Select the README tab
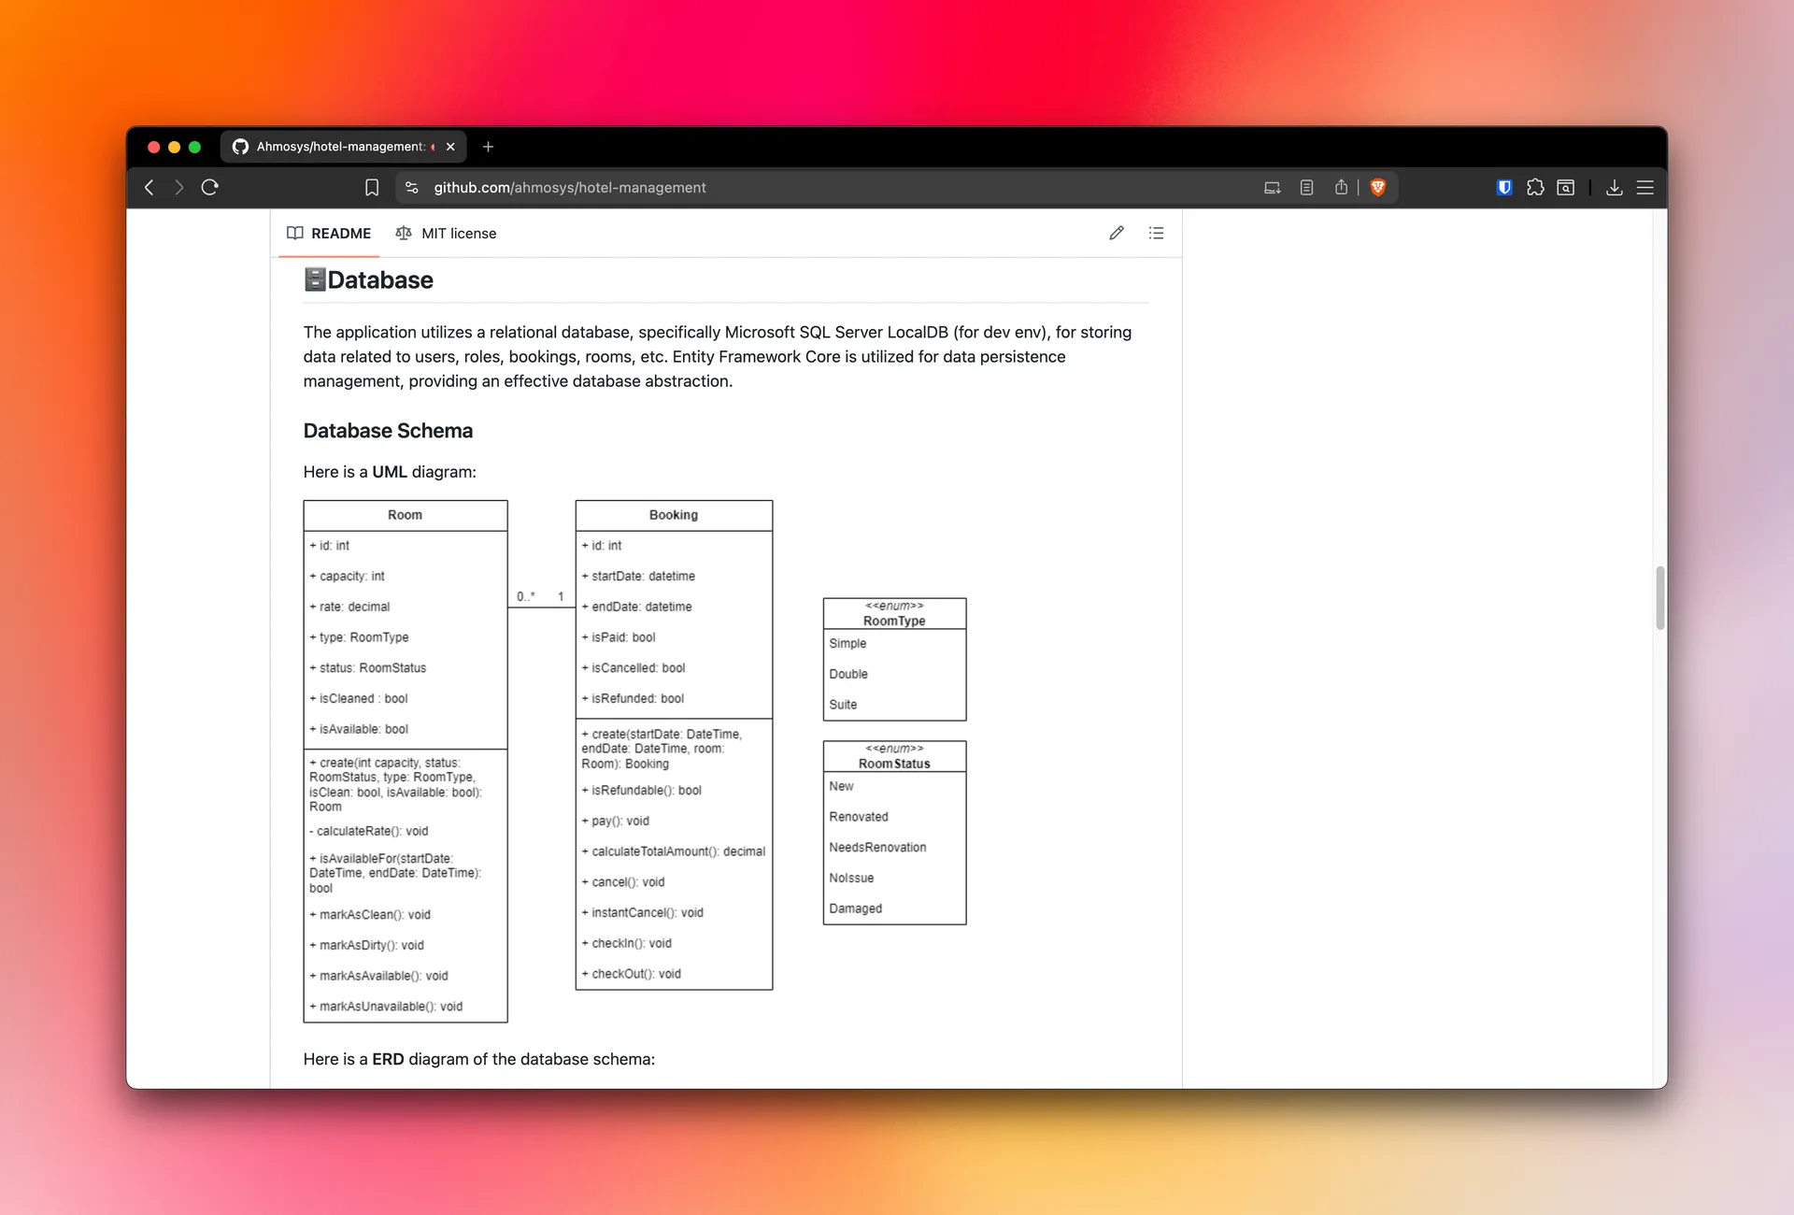This screenshot has height=1215, width=1794. 329,234
